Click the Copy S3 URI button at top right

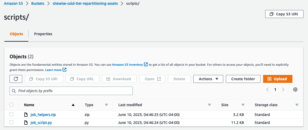284,14
